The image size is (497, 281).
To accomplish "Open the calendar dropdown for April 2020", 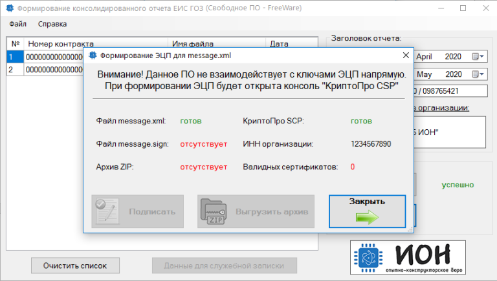I will (478, 56).
